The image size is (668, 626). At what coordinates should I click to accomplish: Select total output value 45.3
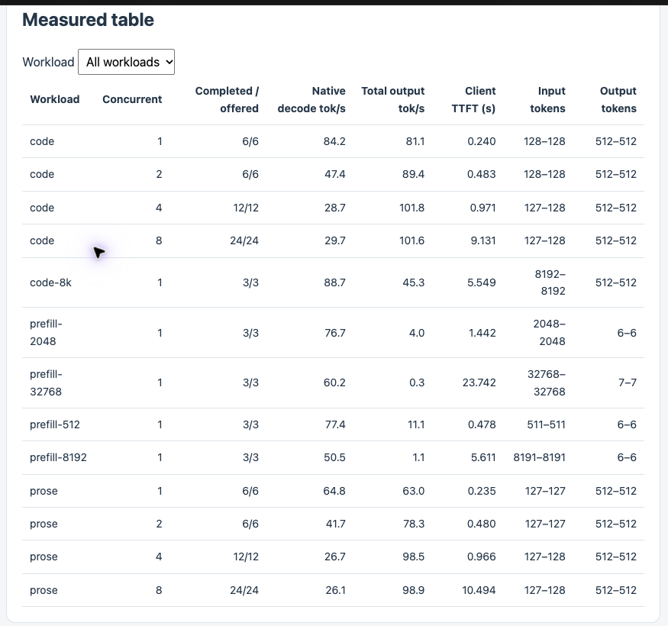(x=413, y=282)
